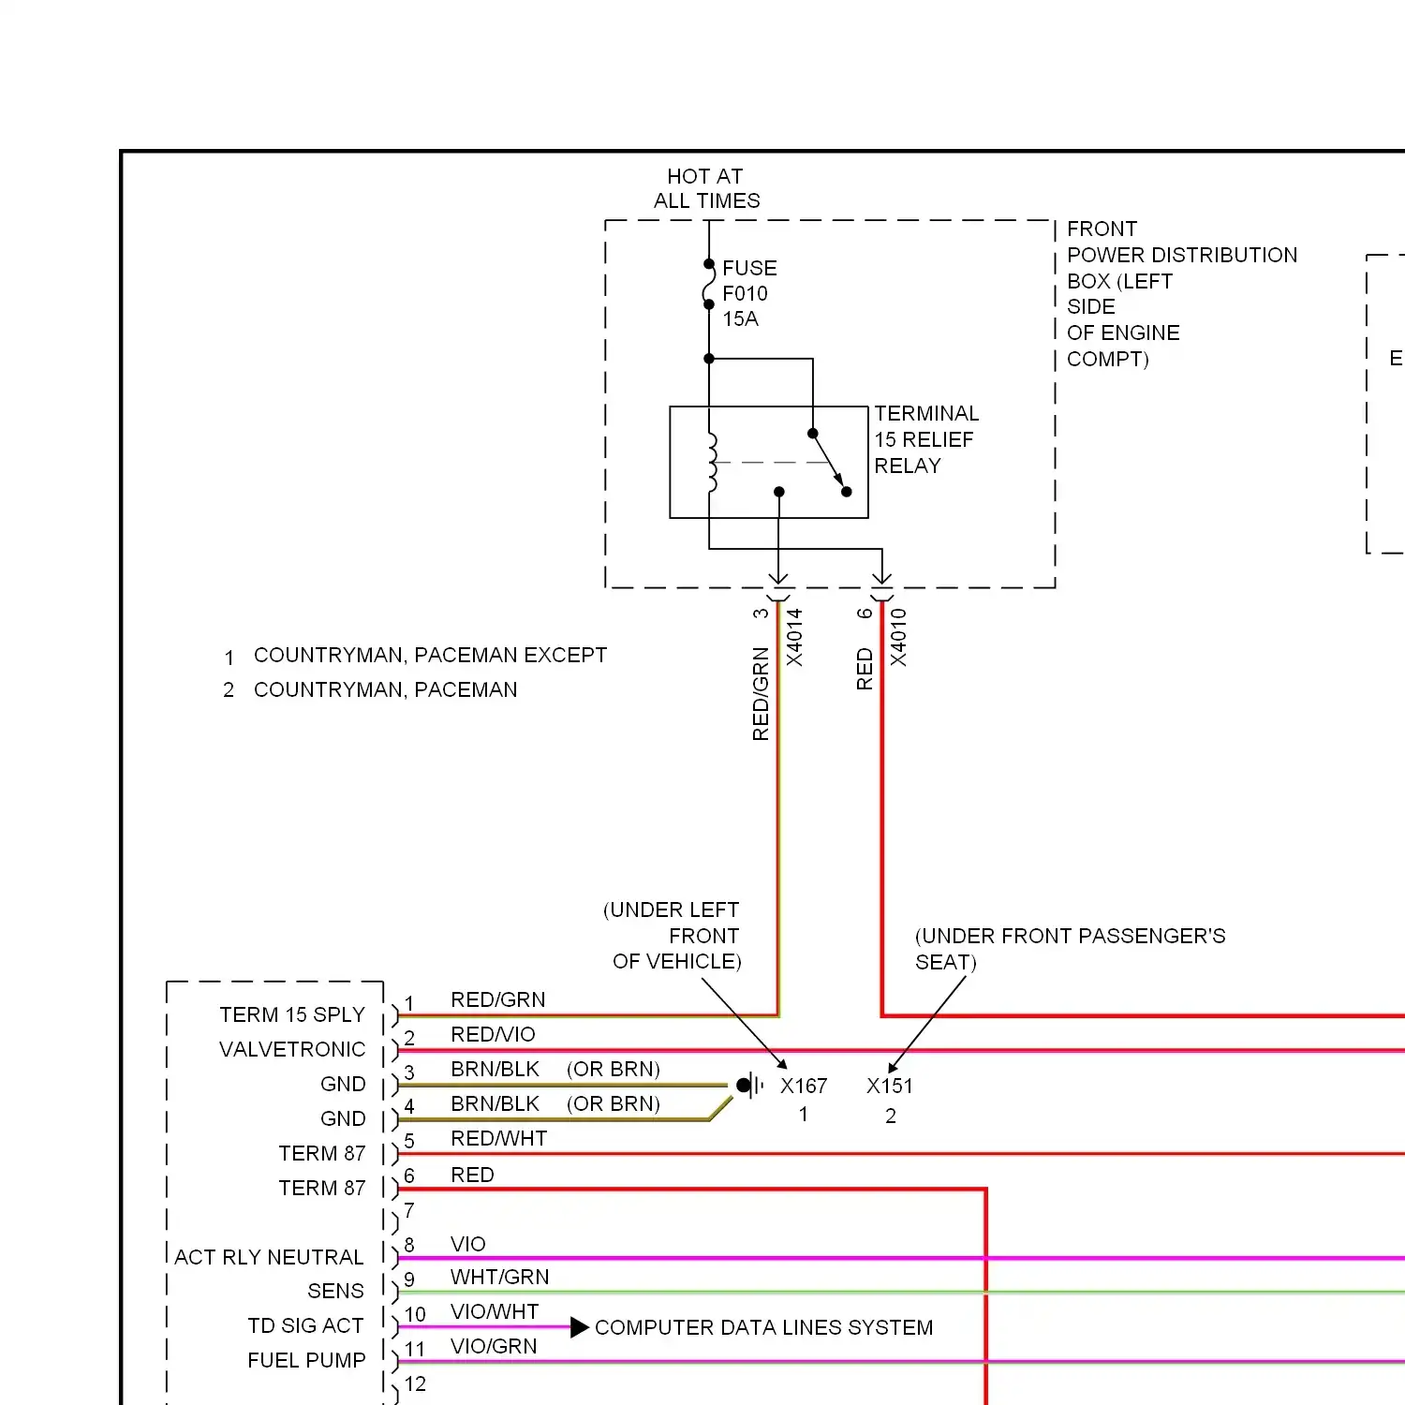1405x1405 pixels.
Task: Click the UNDER LEFT FRONT OF VEHICLE note
Action: (672, 936)
